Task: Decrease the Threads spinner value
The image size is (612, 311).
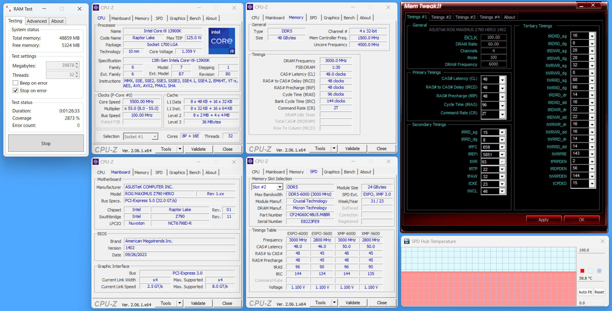Action: click(77, 76)
